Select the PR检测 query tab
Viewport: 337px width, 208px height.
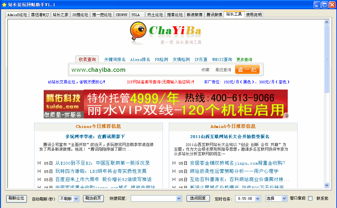[x=161, y=59]
